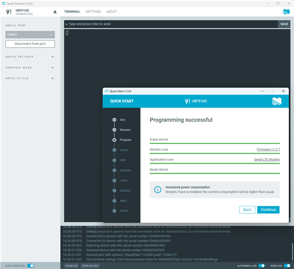Viewport: 294px width, 269px height.
Task: Click Disconnect from port button
Action: tap(30, 44)
